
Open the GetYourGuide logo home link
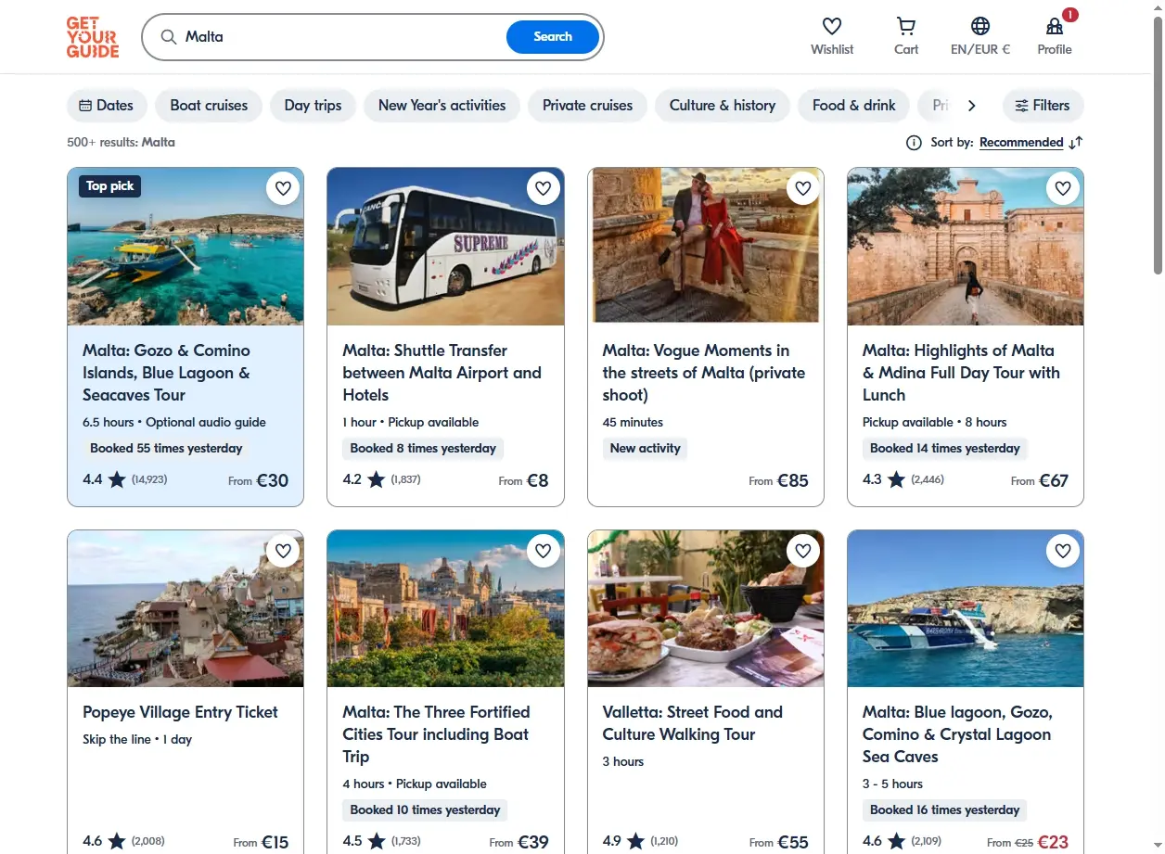point(93,37)
